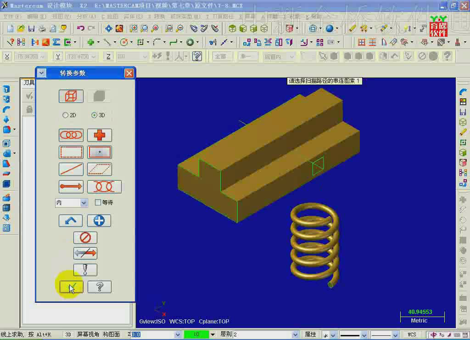Click the X coordinate button

click(7, 57)
